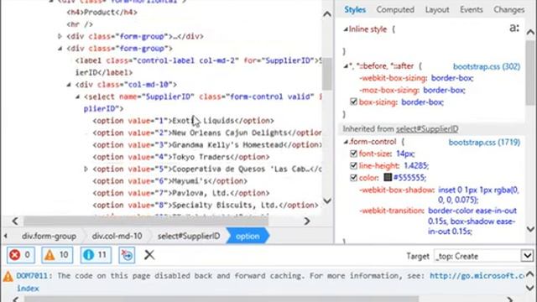Click the DOM tree horizontal scrollbar thumb
Viewport: 537px width, 302px height.
[146, 221]
